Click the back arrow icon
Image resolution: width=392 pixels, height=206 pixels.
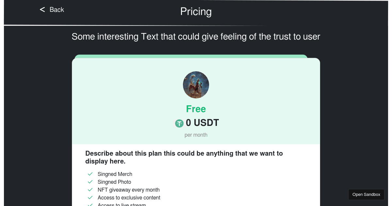42,10
